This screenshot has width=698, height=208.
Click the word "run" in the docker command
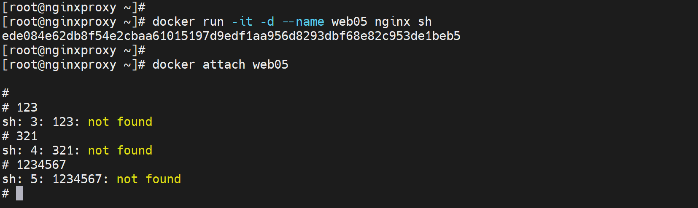tap(213, 22)
